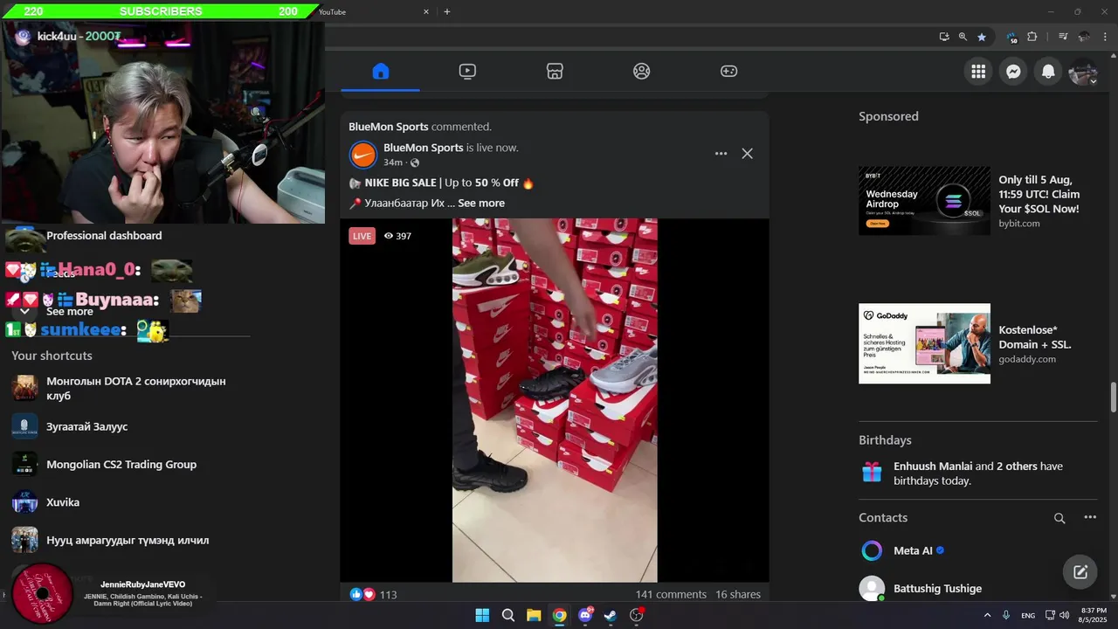The width and height of the screenshot is (1118, 629).
Task: Start a new message with compose button
Action: 1080,572
